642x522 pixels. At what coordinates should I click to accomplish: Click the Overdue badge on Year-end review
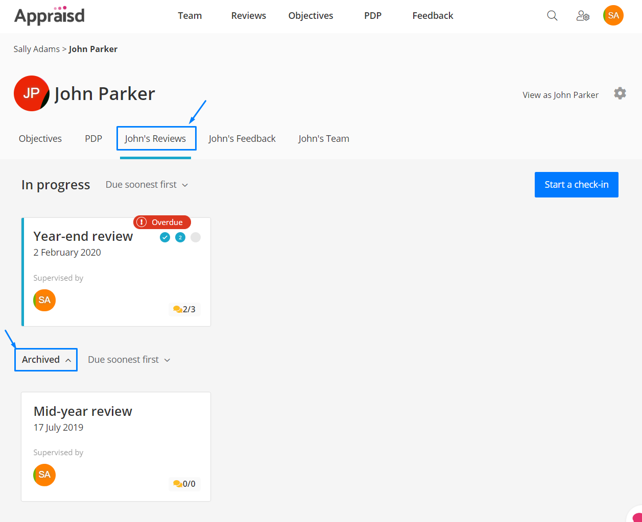162,222
